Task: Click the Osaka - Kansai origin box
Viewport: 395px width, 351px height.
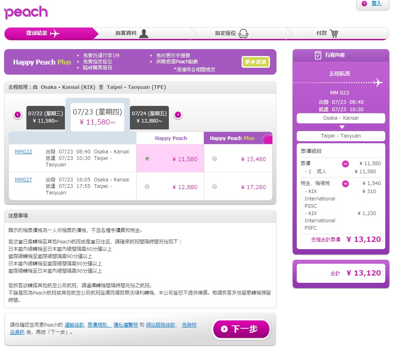Action: [x=341, y=118]
